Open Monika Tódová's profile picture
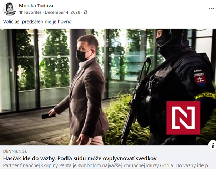Viewport: 216px width, 169px height. (x=10, y=9)
